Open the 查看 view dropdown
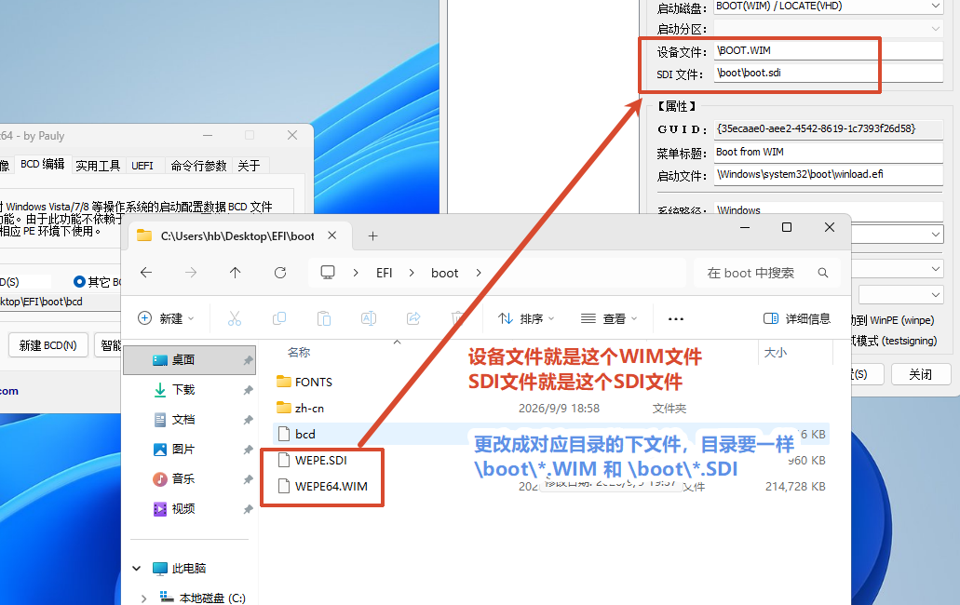960x605 pixels. tap(609, 318)
